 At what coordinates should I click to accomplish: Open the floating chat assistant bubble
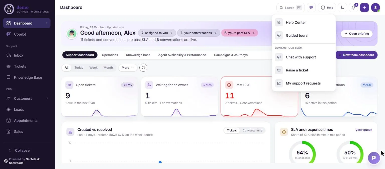point(374,158)
